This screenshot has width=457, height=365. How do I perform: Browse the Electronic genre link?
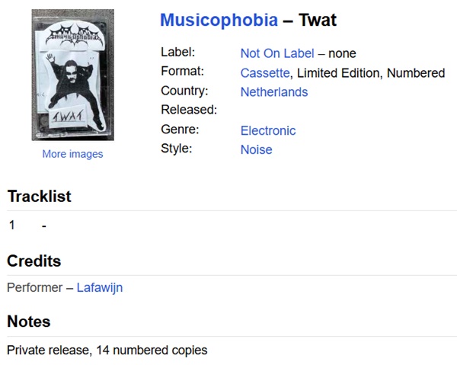click(268, 130)
